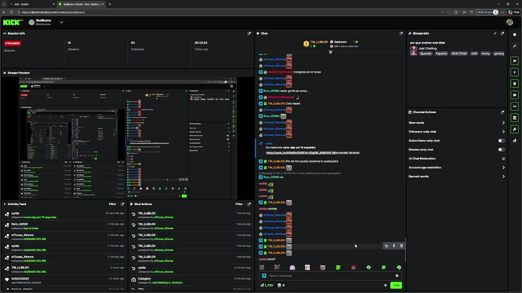Open the Spanish tag

426,53
